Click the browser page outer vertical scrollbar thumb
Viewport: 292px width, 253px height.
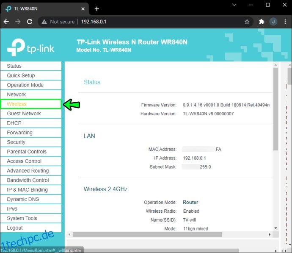[x=289, y=76]
